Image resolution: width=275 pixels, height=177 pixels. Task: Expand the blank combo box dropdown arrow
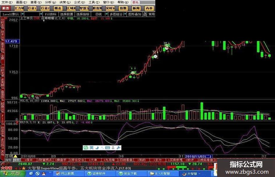click(x=41, y=14)
